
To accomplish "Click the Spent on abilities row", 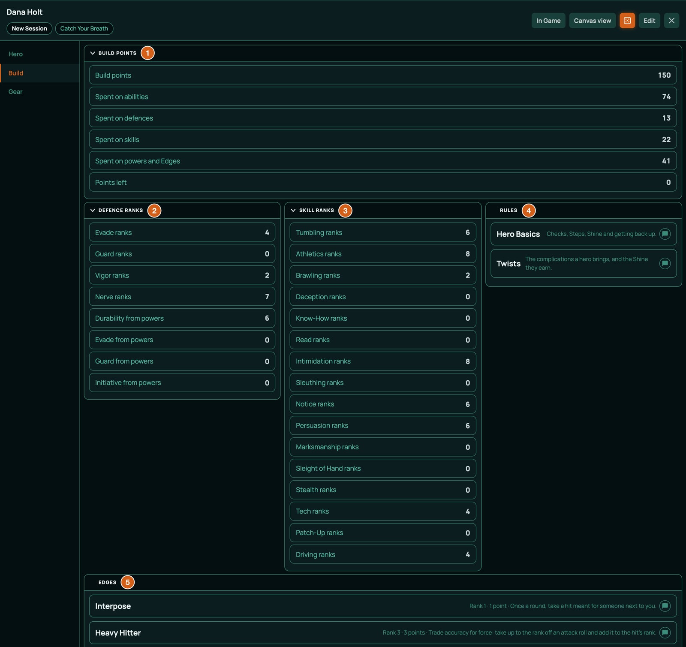I will point(383,96).
